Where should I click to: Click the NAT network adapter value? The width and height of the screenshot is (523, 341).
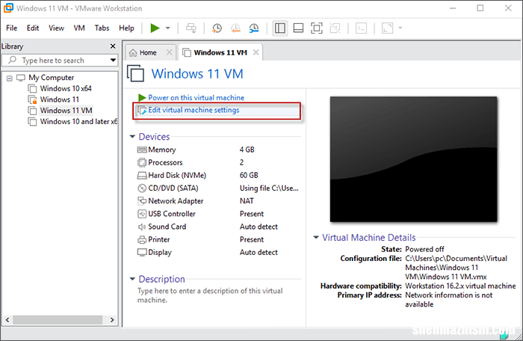point(247,201)
